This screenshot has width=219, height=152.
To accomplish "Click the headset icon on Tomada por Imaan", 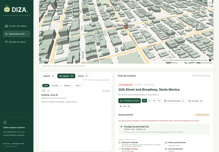I will point(121,101).
